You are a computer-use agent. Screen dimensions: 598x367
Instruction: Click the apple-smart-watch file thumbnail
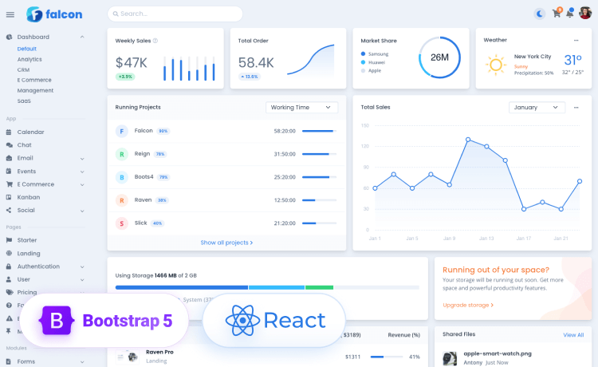[x=450, y=358]
